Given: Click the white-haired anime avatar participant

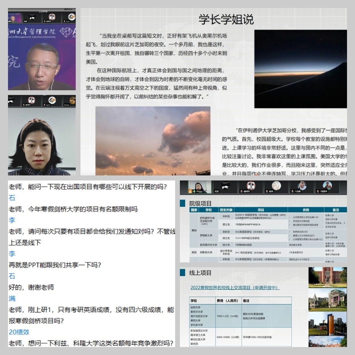Looking at the screenshot, I should coord(276,186).
